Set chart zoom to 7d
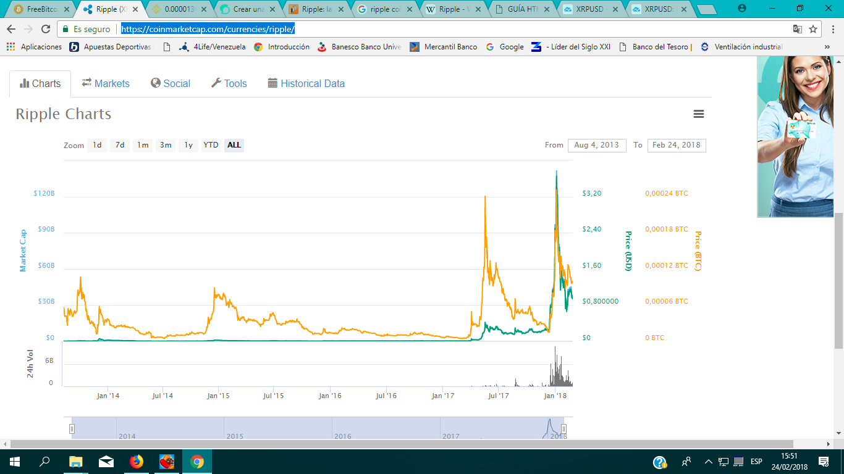The height and width of the screenshot is (474, 844). (120, 145)
